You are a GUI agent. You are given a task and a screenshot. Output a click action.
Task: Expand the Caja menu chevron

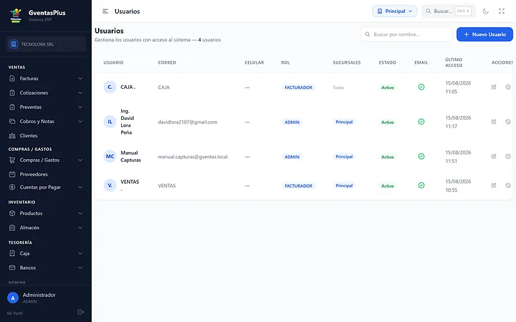(80, 253)
